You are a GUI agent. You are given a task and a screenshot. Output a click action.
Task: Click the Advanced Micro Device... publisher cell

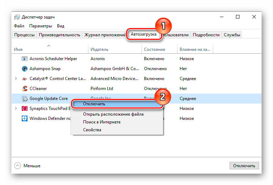point(114,79)
